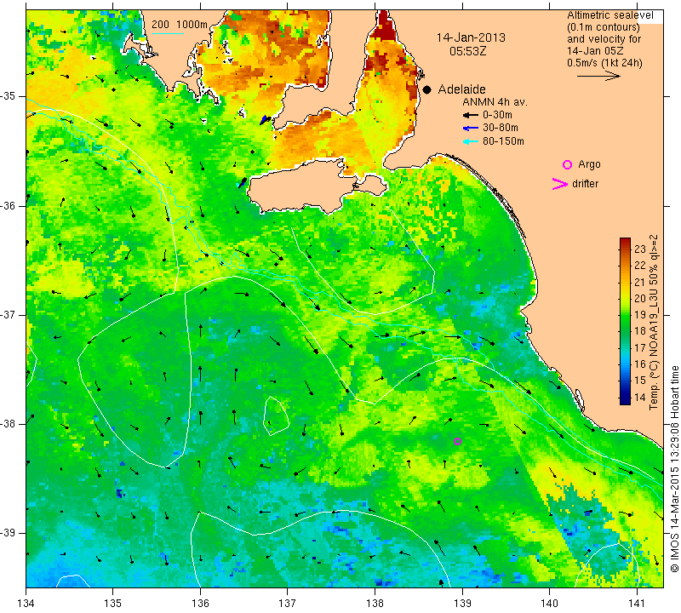
Task: Click the Argo legend label text
Action: (x=589, y=164)
